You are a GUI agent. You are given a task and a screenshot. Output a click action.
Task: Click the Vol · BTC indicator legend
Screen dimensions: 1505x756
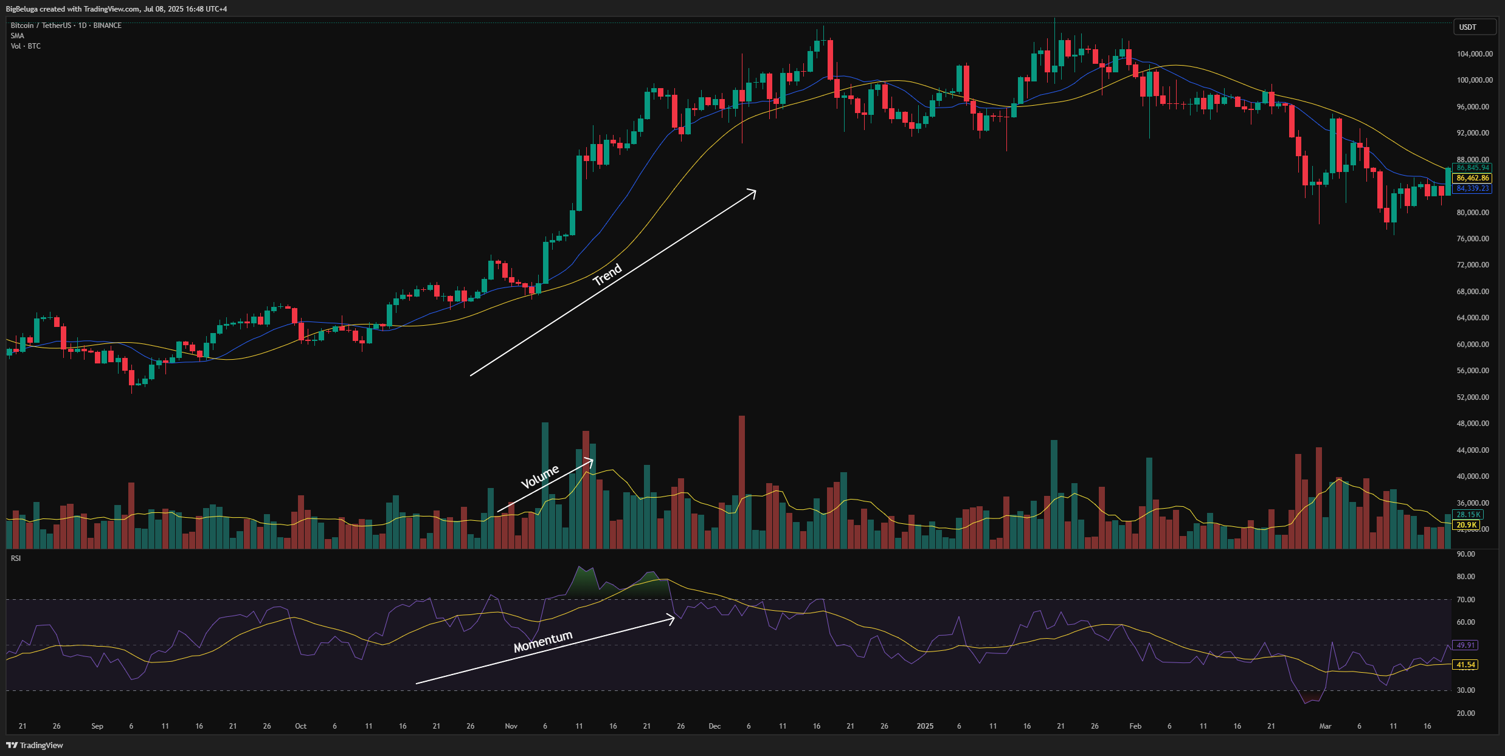point(26,46)
